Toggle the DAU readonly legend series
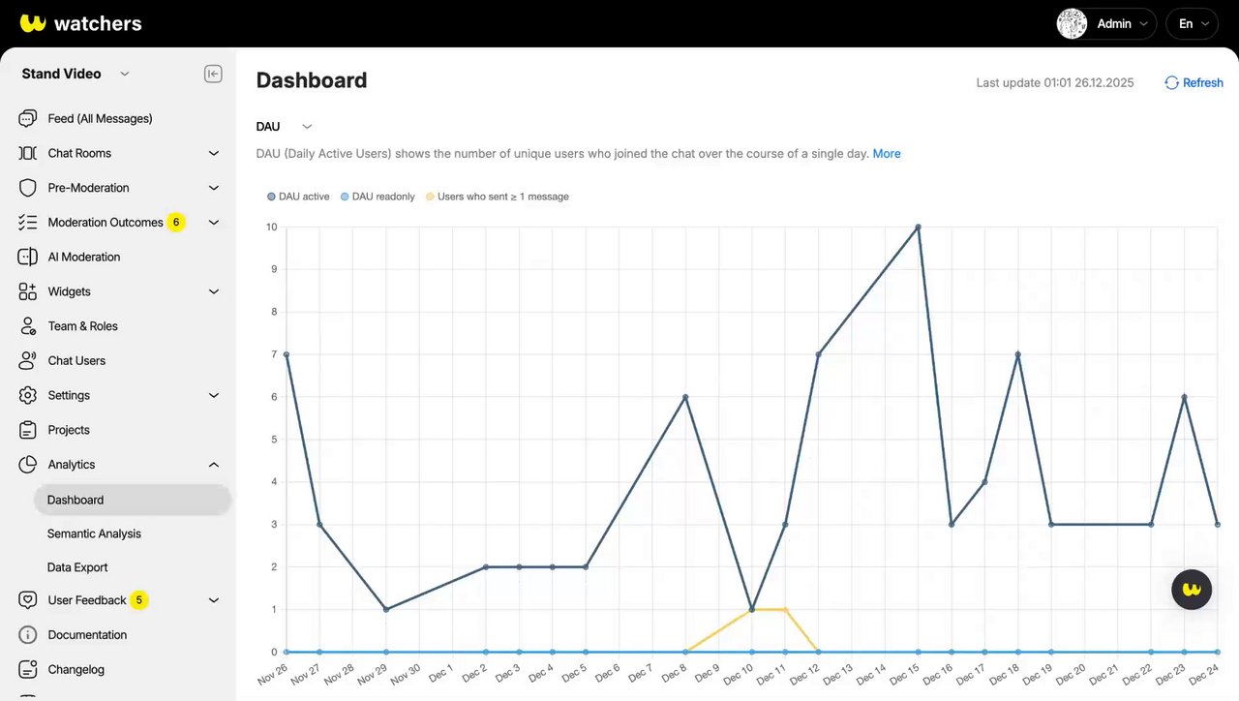This screenshot has height=701, width=1239. pos(377,197)
